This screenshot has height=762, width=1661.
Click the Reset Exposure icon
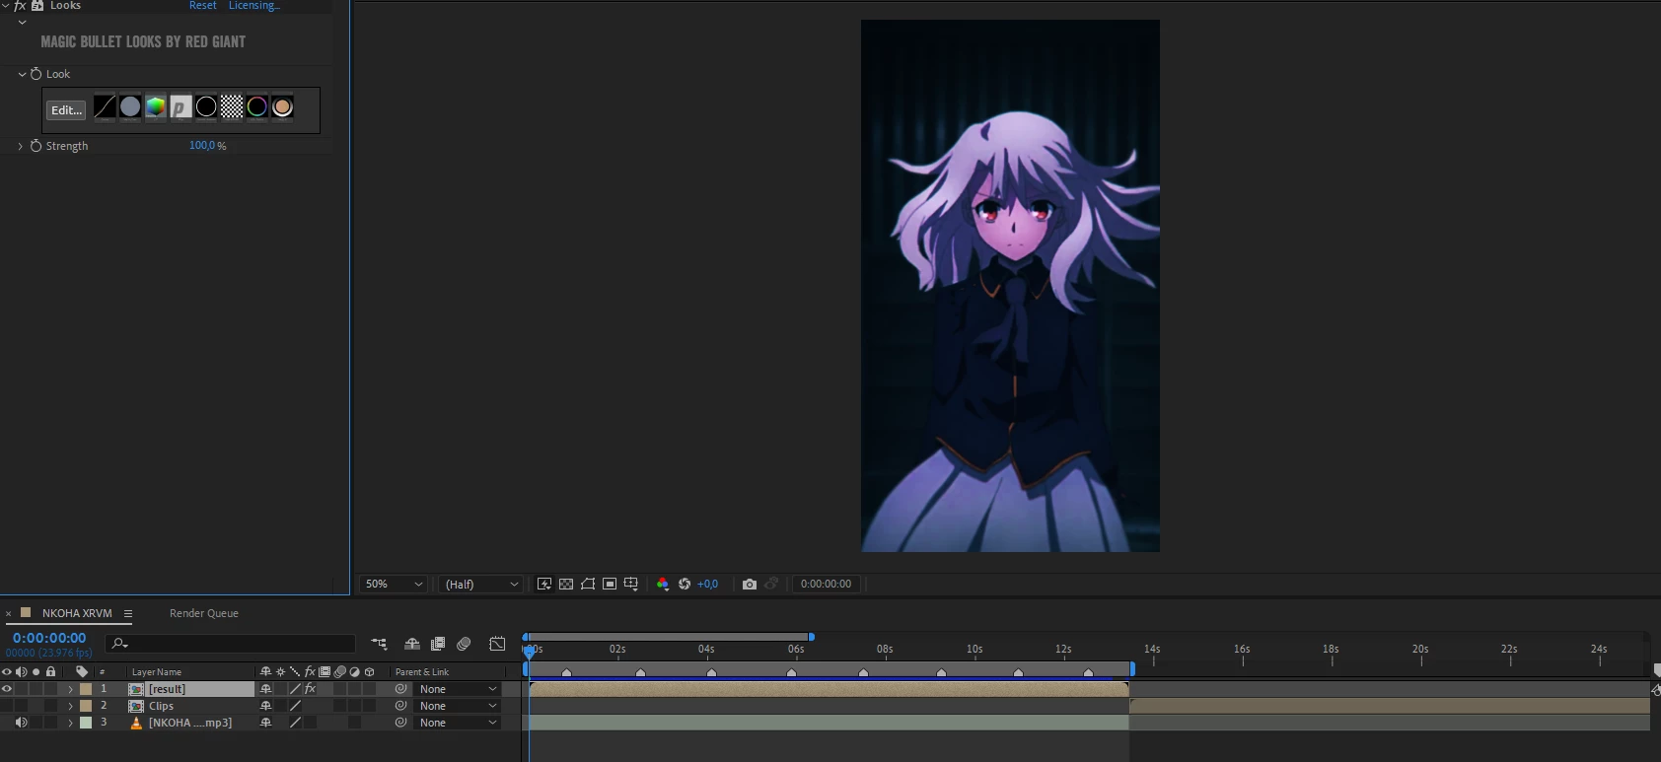(x=685, y=585)
